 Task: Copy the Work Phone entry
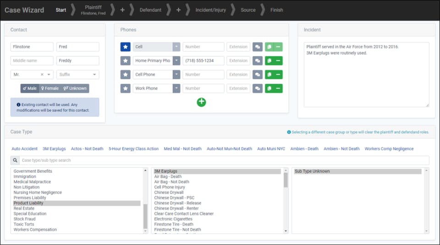coord(269,88)
